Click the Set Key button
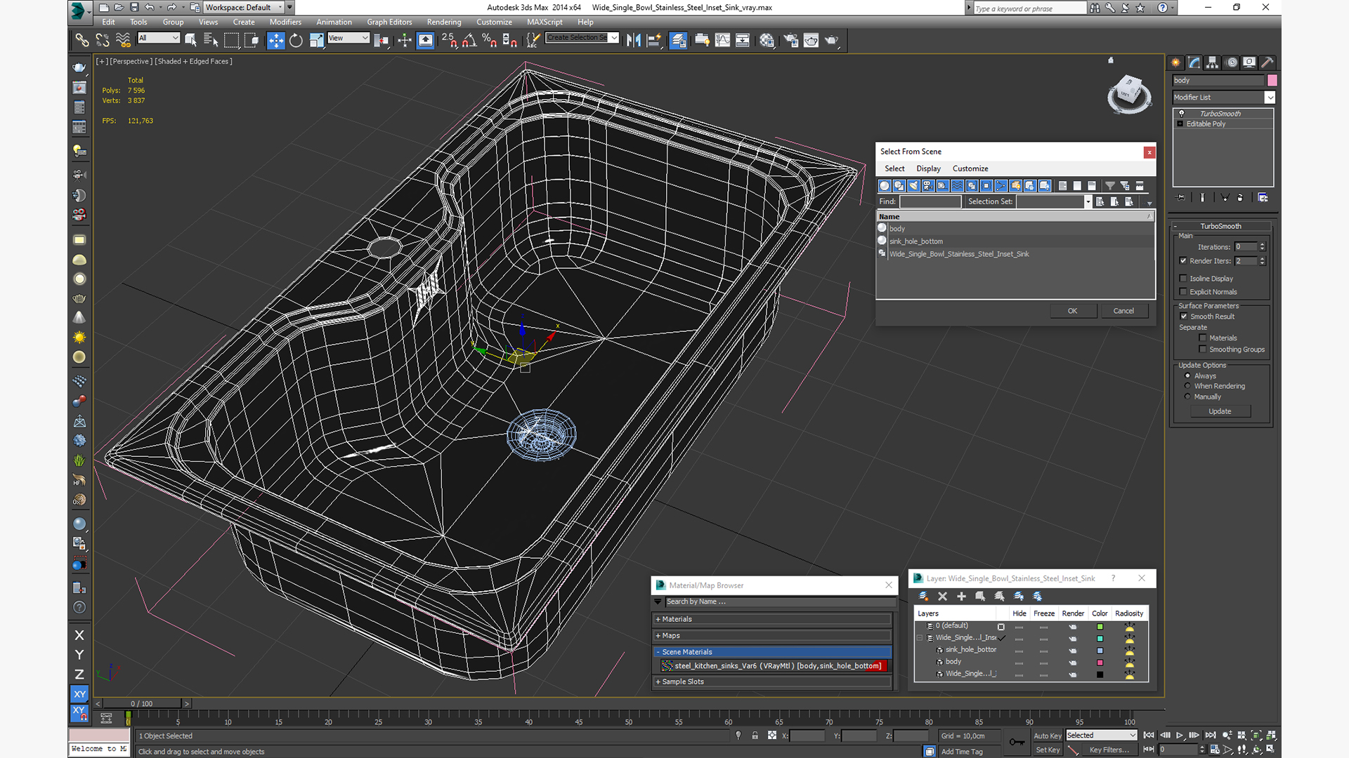 pos(1047,750)
